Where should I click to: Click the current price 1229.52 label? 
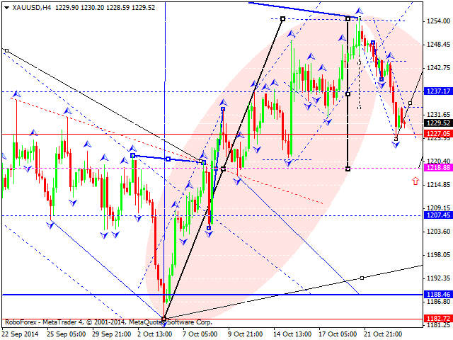(x=438, y=123)
